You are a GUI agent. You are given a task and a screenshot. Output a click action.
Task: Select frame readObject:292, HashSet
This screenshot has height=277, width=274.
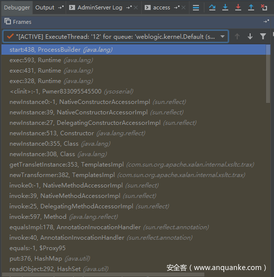133,269
